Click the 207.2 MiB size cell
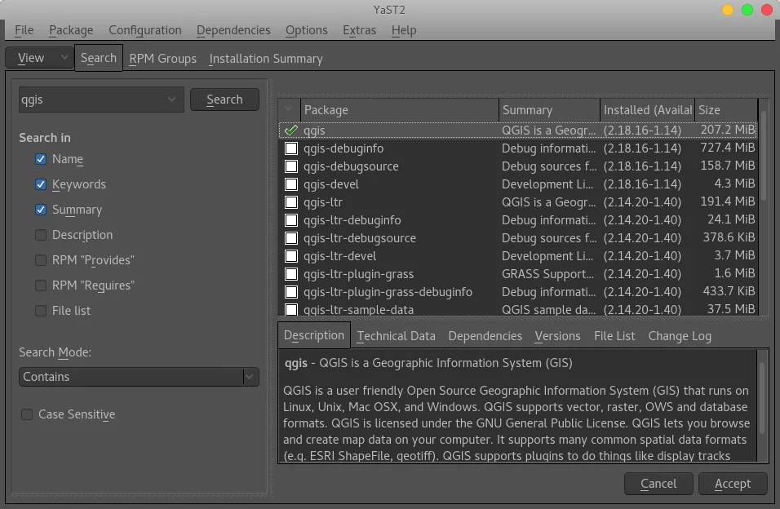This screenshot has height=509, width=780. tap(727, 130)
